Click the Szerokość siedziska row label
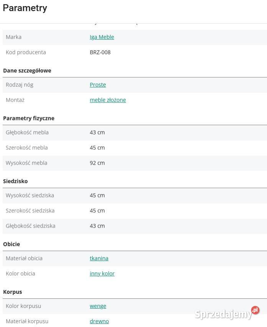This screenshot has height=327, width=267. pyautogui.click(x=30, y=210)
